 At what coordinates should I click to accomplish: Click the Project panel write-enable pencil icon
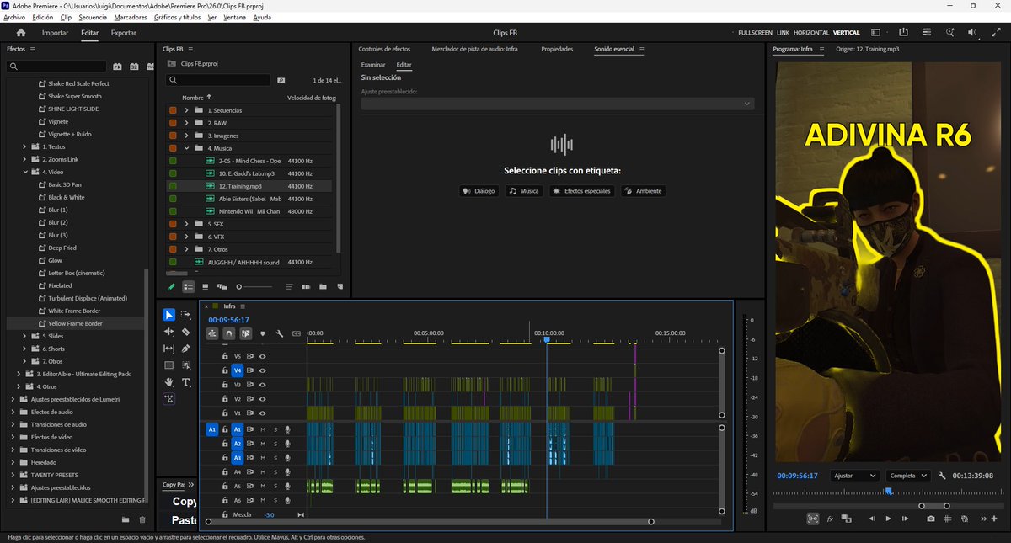coord(172,286)
